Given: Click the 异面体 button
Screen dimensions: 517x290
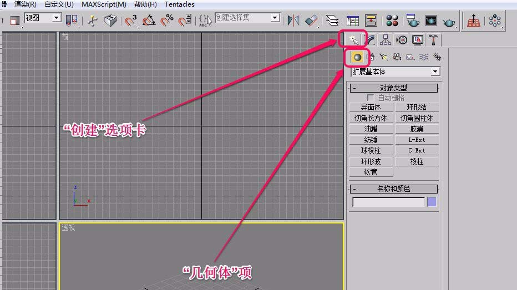Looking at the screenshot, I should pyautogui.click(x=371, y=107).
